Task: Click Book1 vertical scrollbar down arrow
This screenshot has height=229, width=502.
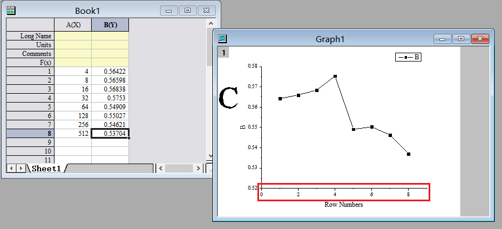Action: [211, 156]
